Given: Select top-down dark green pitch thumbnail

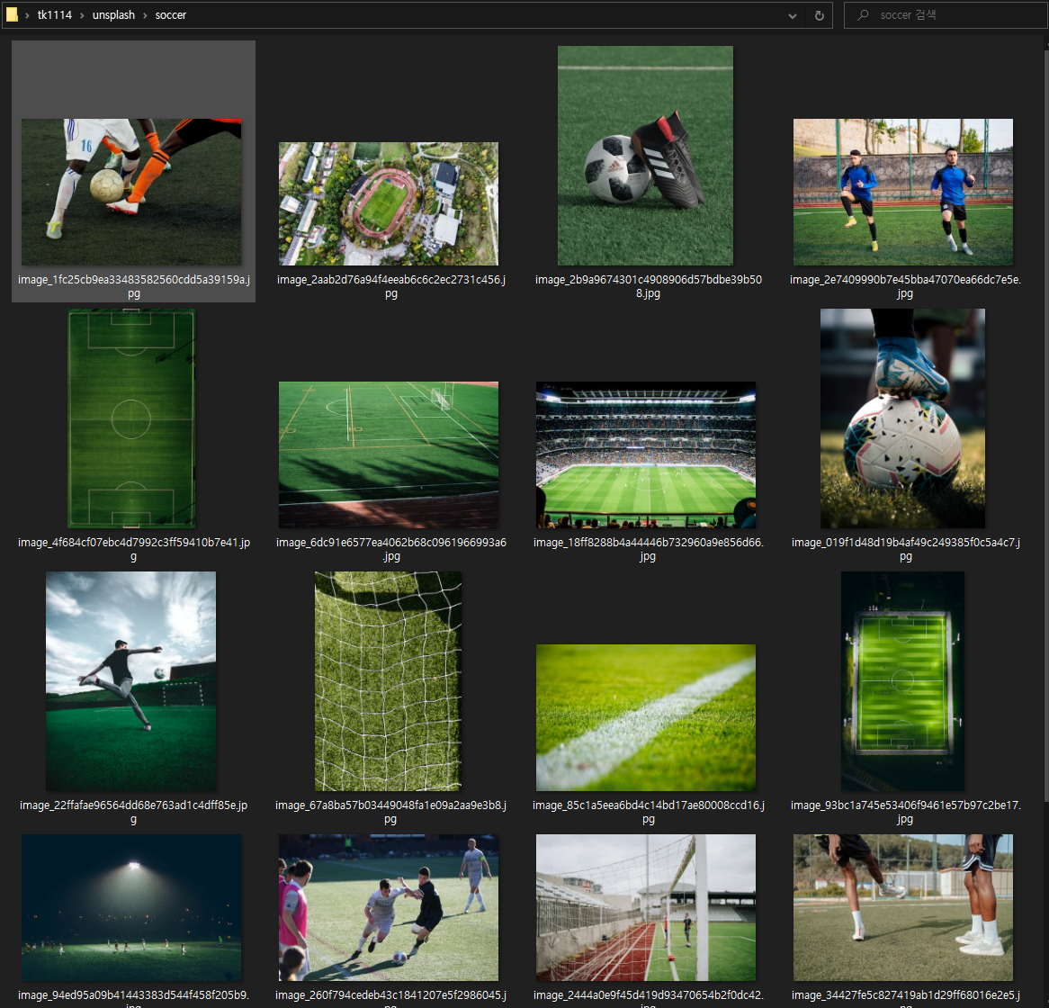Looking at the screenshot, I should coord(131,418).
